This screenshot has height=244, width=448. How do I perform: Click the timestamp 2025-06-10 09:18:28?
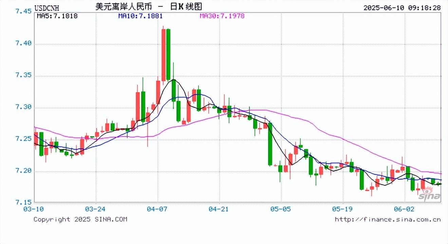pyautogui.click(x=402, y=7)
